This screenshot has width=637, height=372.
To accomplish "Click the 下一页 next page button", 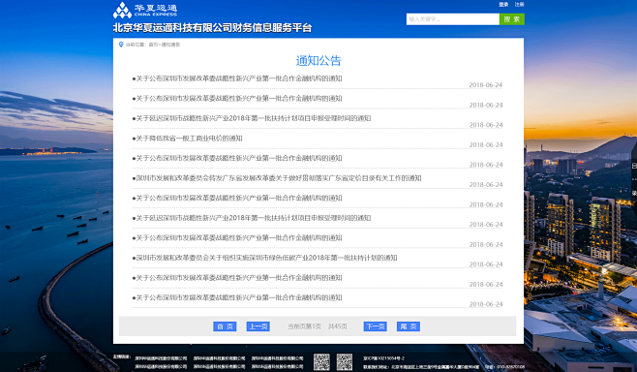I will point(375,326).
